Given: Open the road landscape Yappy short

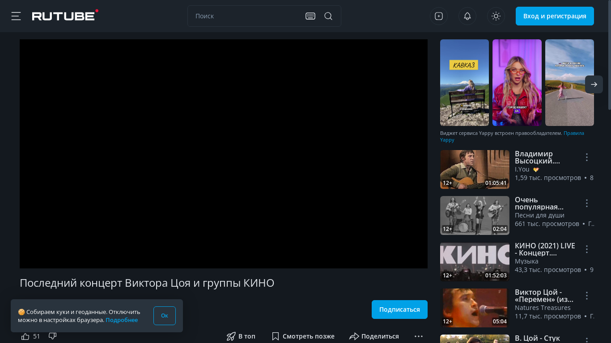Looking at the screenshot, I should 569,83.
